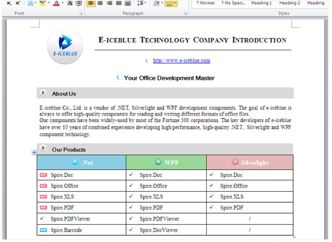Viewport: 332px width, 242px height.
Task: Click HOT badge beside .Net Spire.Office
Action: tap(44, 186)
